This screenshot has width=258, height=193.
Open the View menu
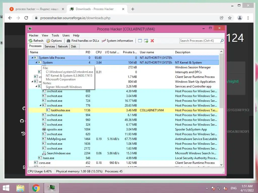pyautogui.click(x=45, y=35)
